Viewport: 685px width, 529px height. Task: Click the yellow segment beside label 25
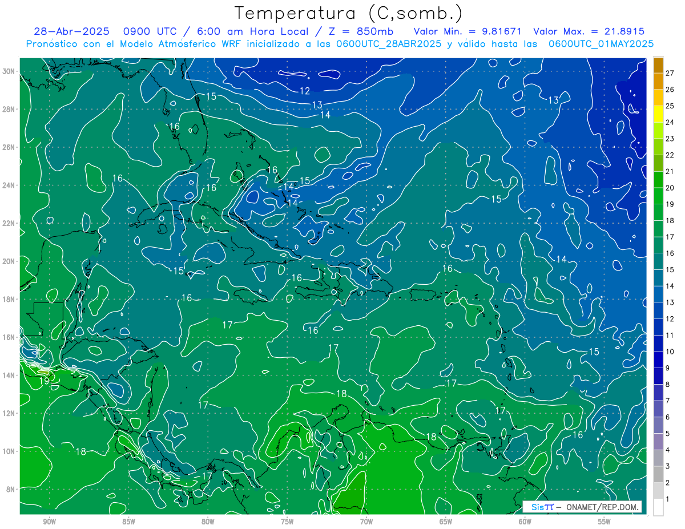(659, 114)
